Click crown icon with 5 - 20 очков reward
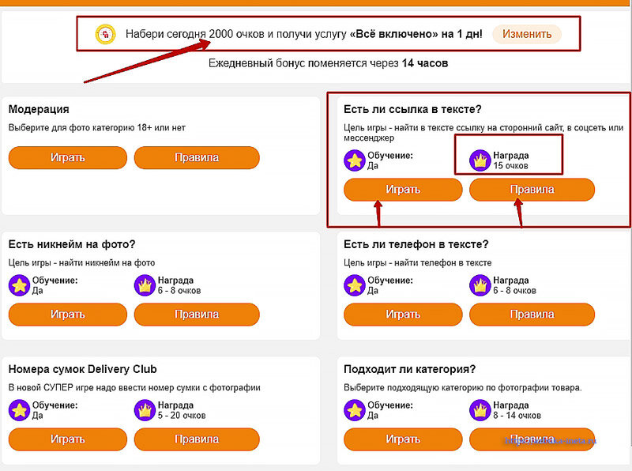632x471 pixels. point(145,410)
